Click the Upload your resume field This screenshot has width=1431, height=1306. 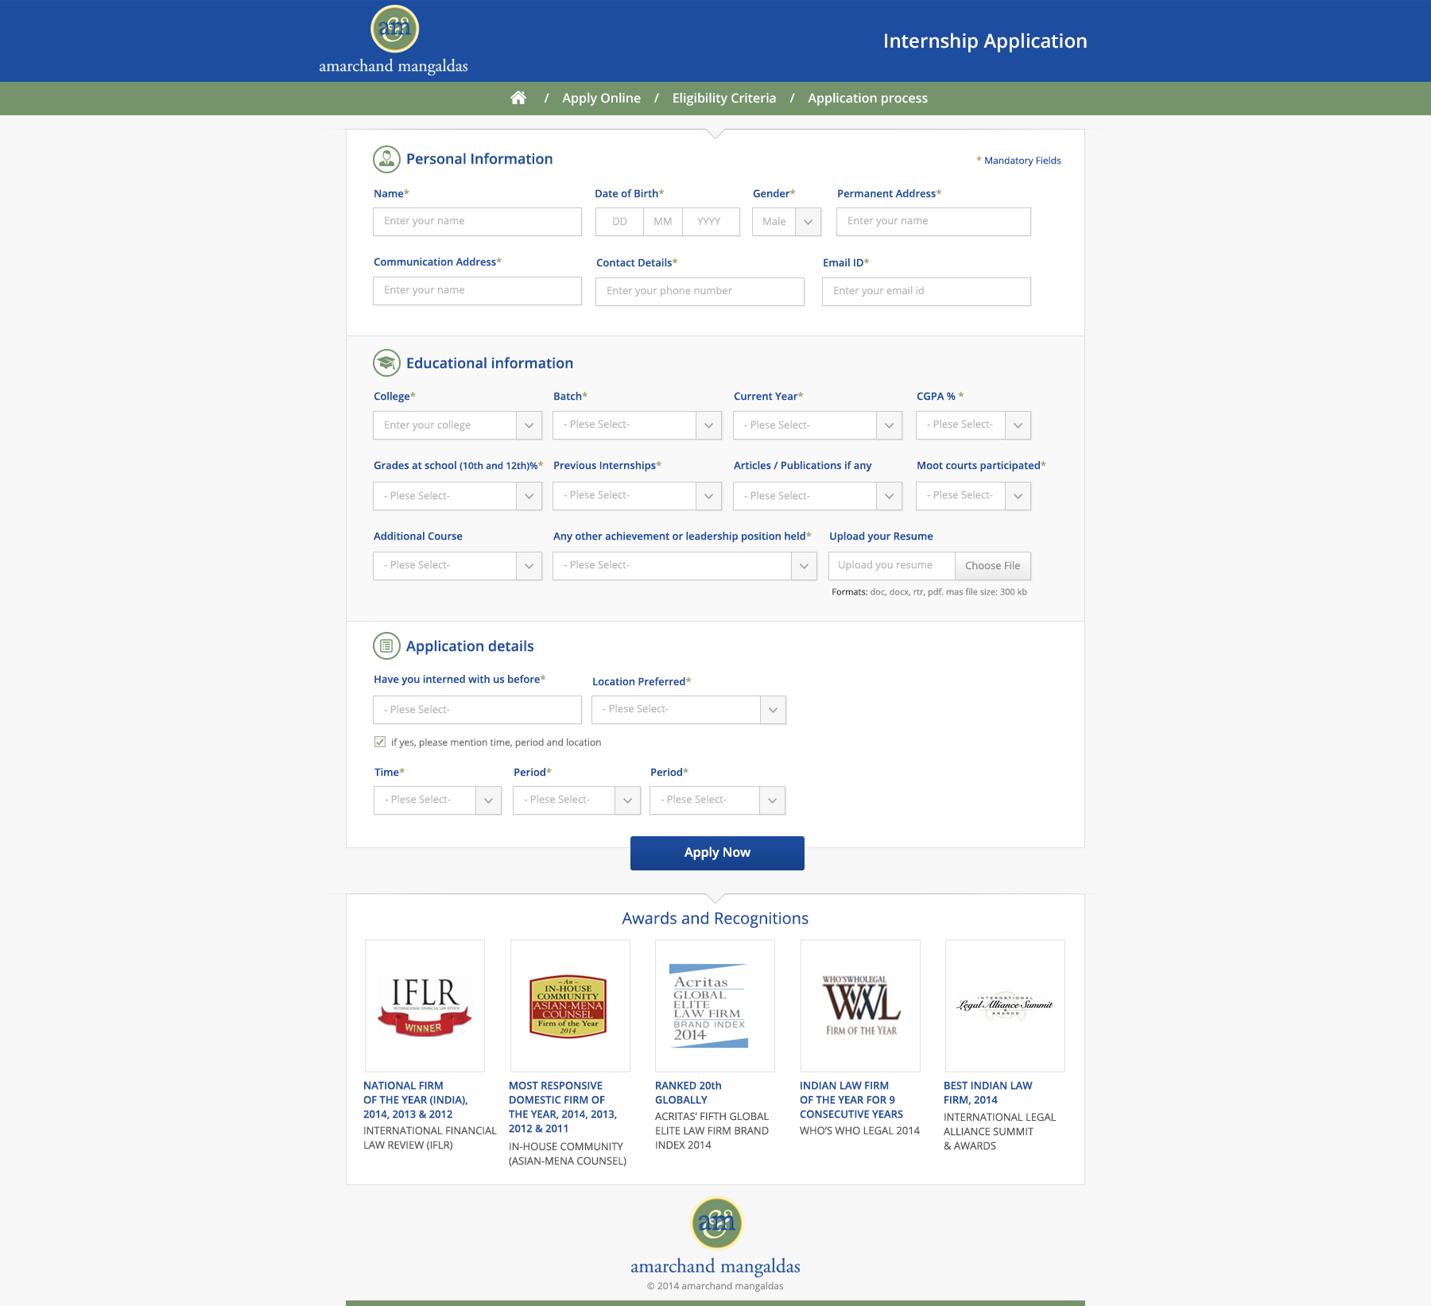click(891, 566)
